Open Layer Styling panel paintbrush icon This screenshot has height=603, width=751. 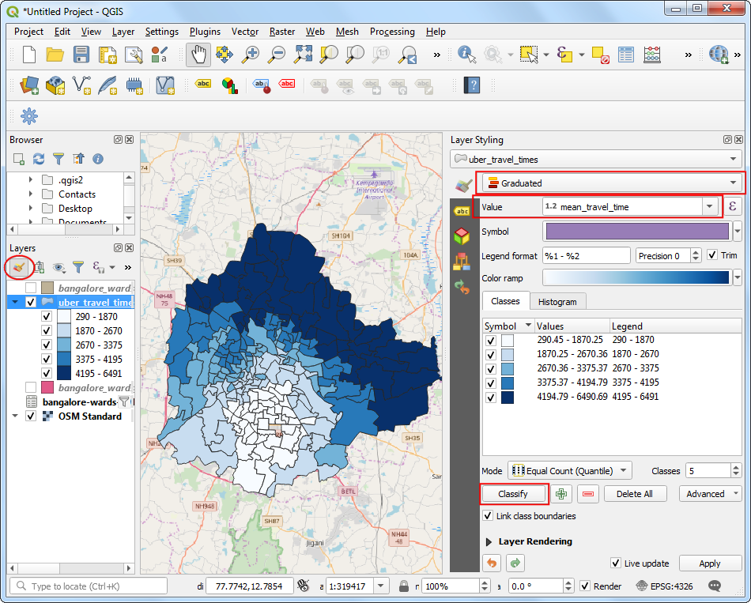(x=19, y=267)
